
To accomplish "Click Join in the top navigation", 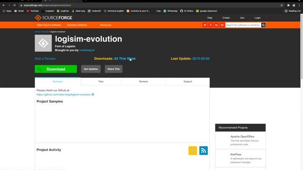I will pos(242,18).
